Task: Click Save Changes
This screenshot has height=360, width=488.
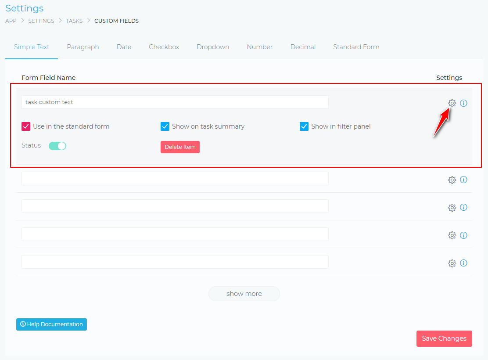Action: click(444, 338)
